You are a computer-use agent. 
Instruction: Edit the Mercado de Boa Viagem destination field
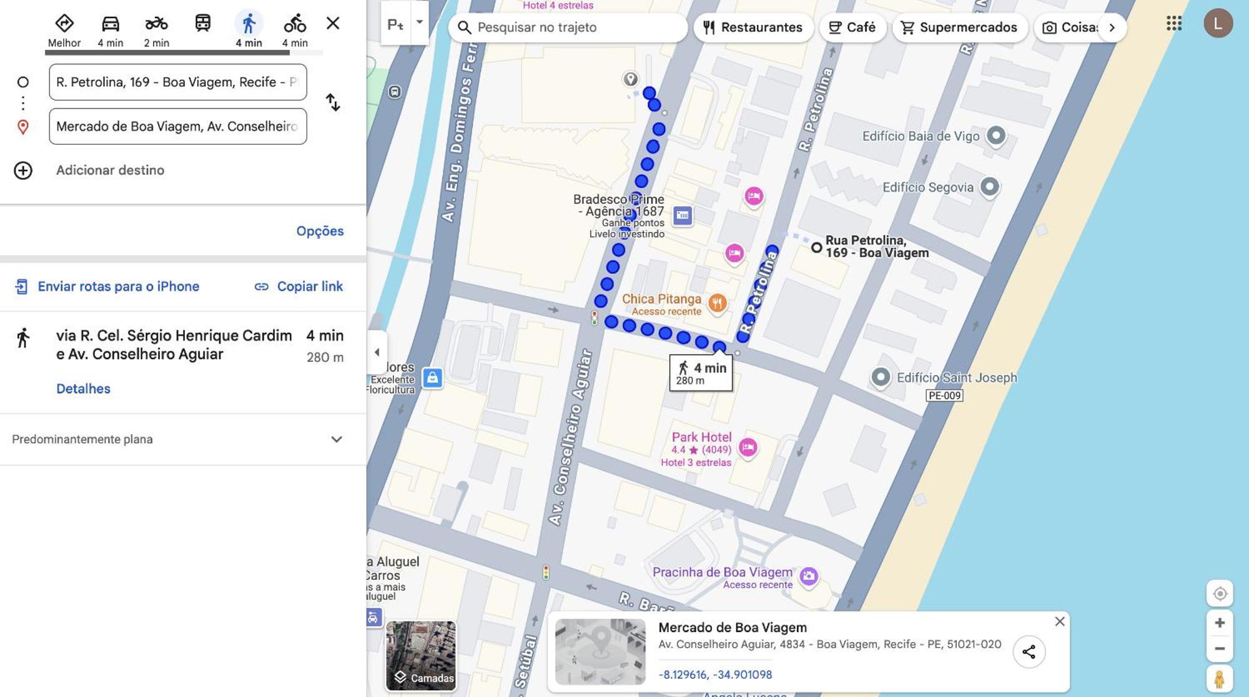point(178,127)
